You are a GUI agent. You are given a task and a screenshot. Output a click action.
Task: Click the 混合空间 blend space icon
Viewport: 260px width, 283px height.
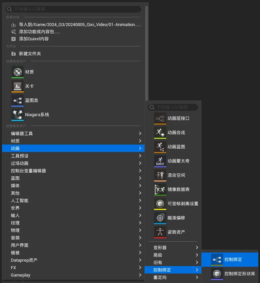tap(160, 175)
